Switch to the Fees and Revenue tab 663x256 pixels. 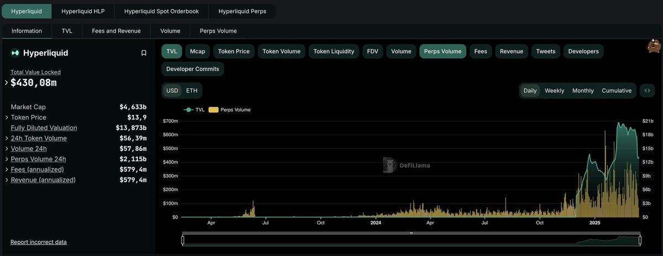pos(116,31)
